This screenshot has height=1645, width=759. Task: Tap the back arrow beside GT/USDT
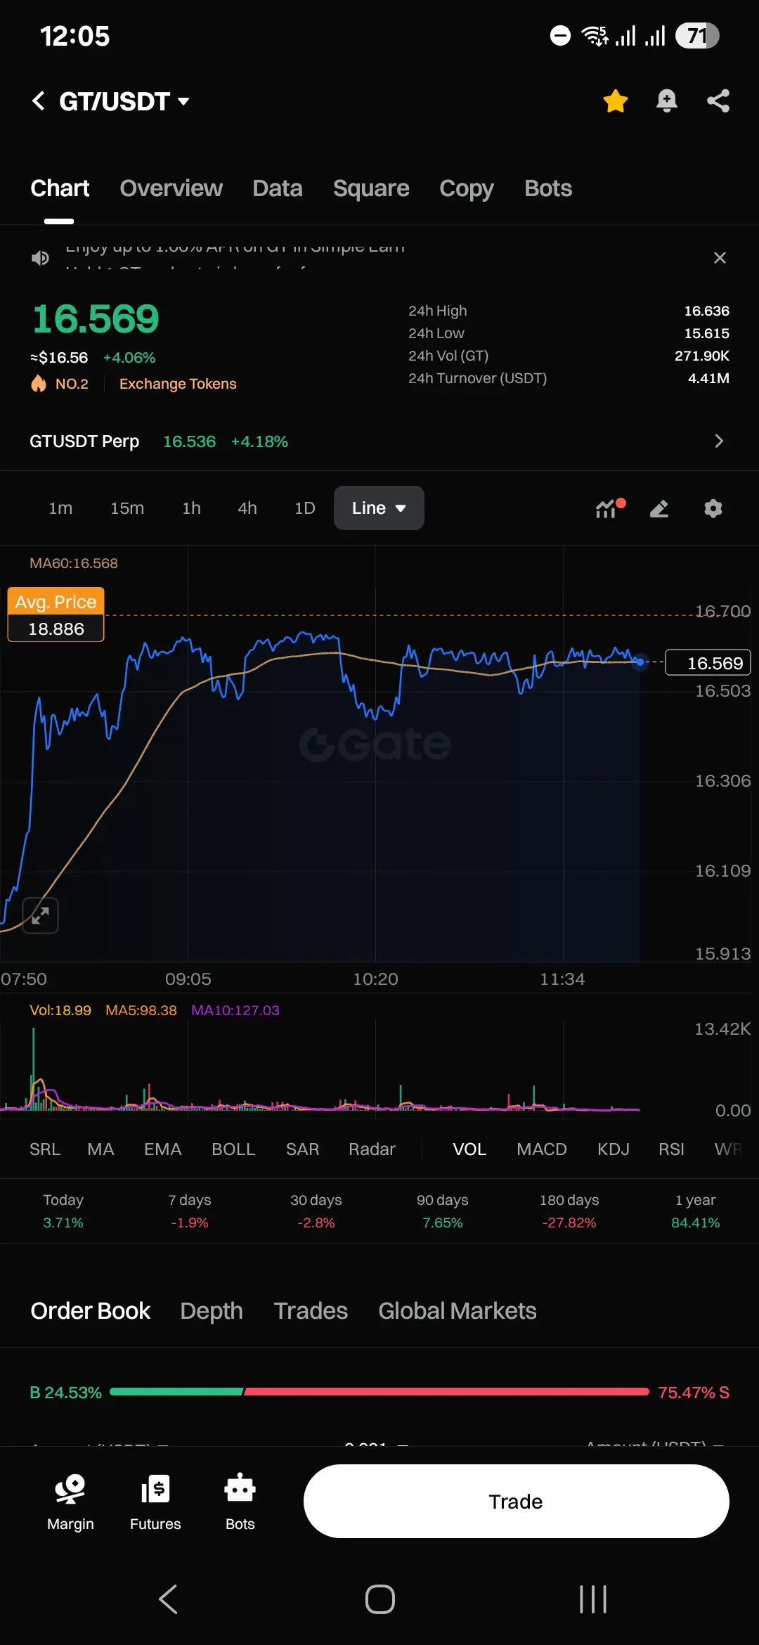[x=39, y=101]
